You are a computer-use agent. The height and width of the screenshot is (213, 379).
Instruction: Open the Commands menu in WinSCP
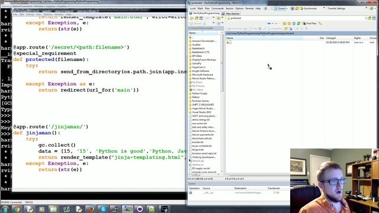[x=217, y=8]
